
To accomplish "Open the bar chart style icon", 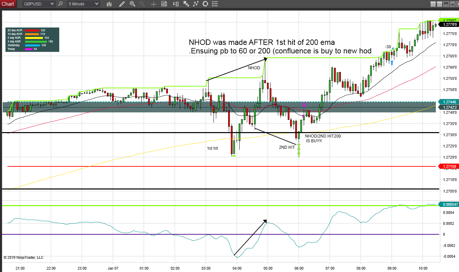I will click(109, 4).
